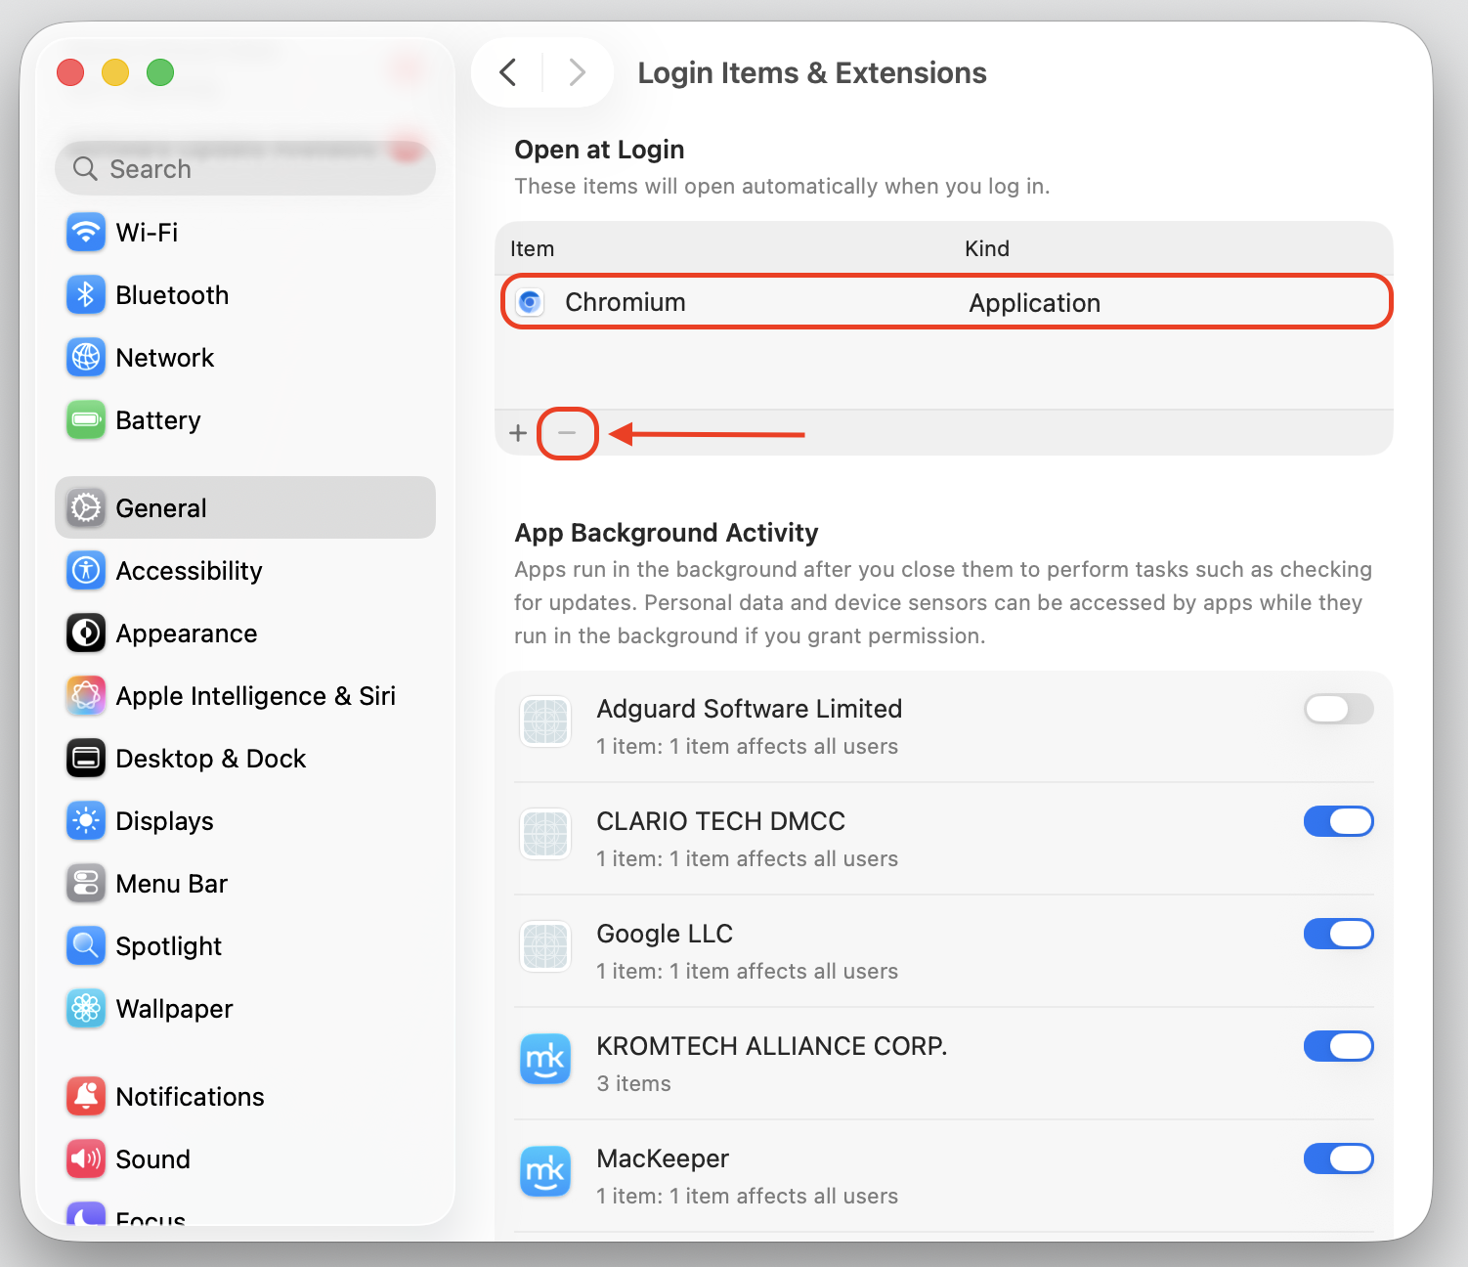Go forward with the right chevron
The image size is (1468, 1267).
578,72
